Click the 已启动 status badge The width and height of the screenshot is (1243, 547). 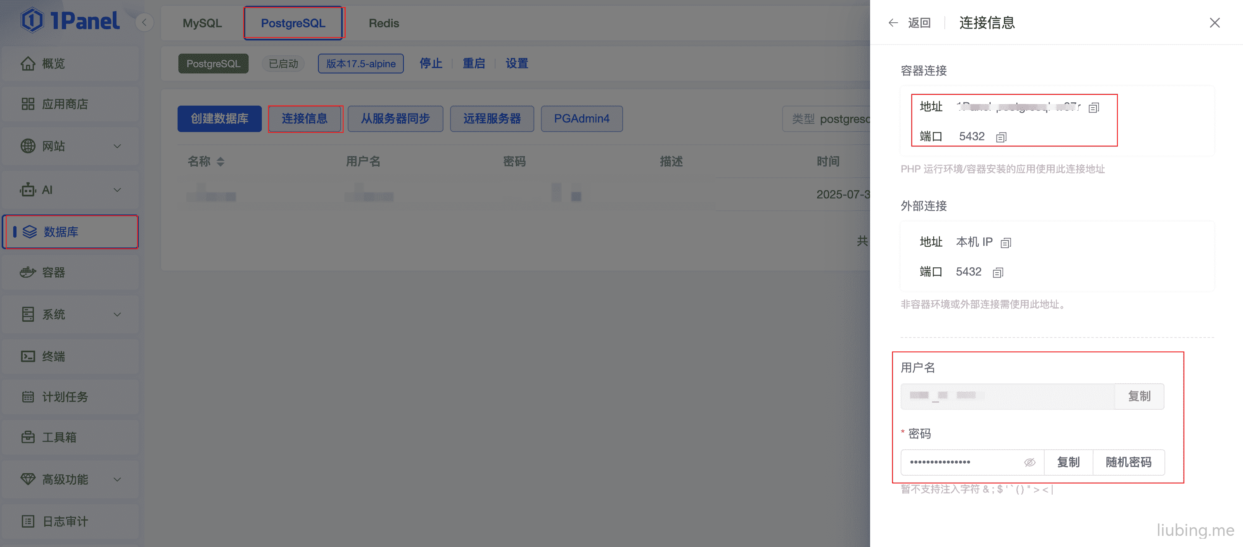coord(283,64)
